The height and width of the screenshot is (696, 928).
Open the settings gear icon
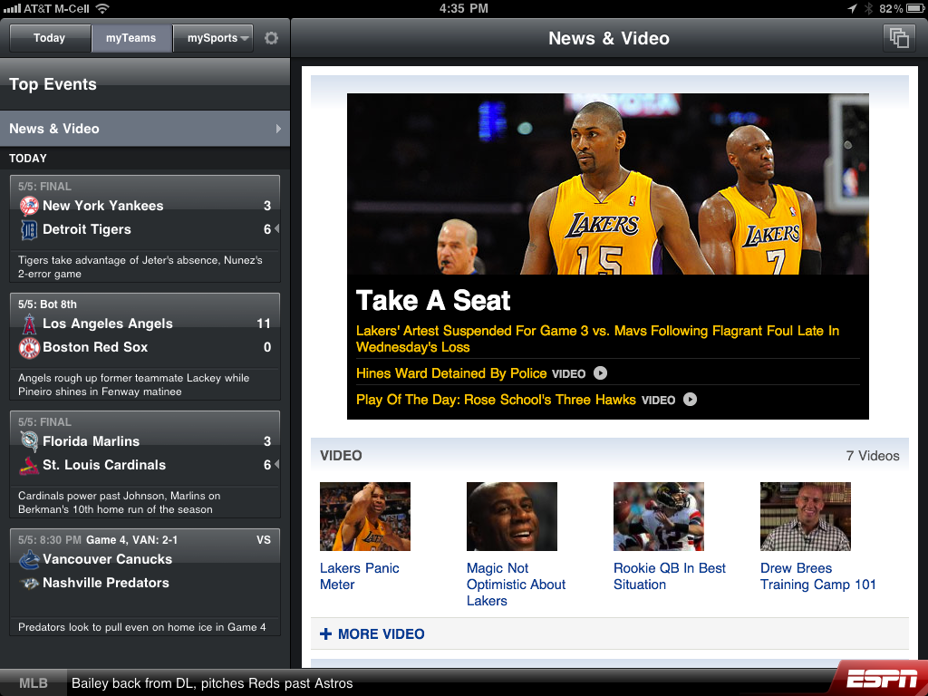pyautogui.click(x=271, y=38)
